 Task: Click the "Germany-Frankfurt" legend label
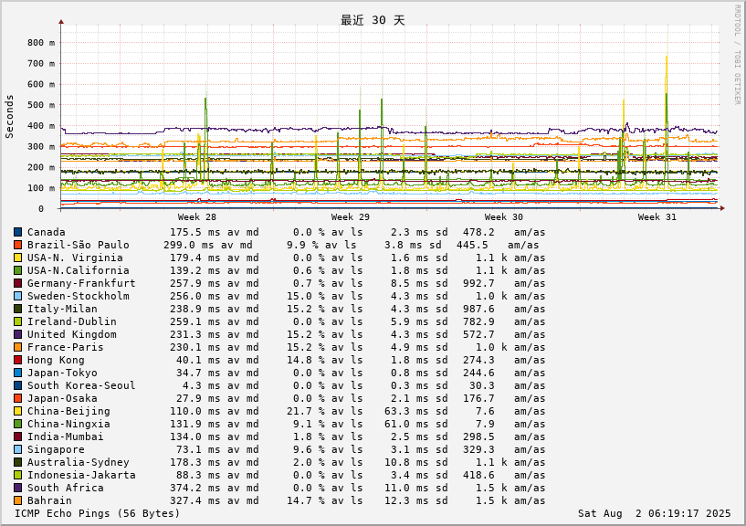pyautogui.click(x=81, y=284)
